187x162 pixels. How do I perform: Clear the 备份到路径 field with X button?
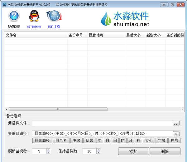click(x=176, y=134)
